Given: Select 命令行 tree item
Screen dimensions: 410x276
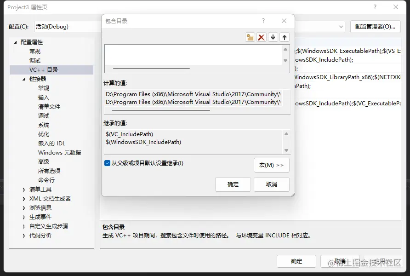Looking at the screenshot, I should pyautogui.click(x=46, y=180).
